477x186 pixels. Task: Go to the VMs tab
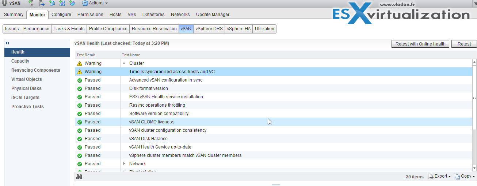click(x=132, y=15)
